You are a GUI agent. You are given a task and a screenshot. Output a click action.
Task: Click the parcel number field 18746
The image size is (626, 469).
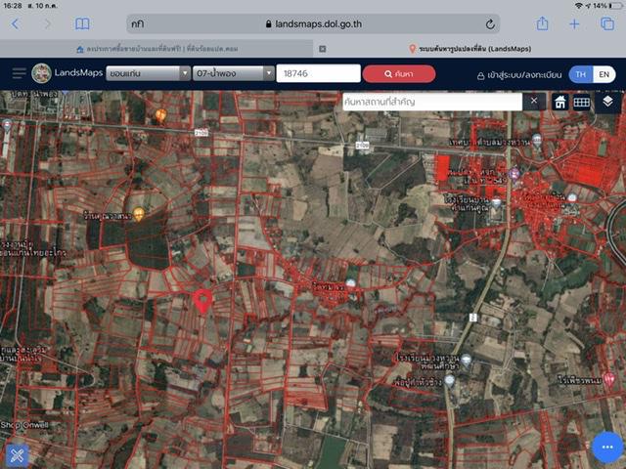click(319, 74)
